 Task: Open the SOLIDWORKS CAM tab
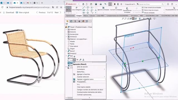pos(152,16)
